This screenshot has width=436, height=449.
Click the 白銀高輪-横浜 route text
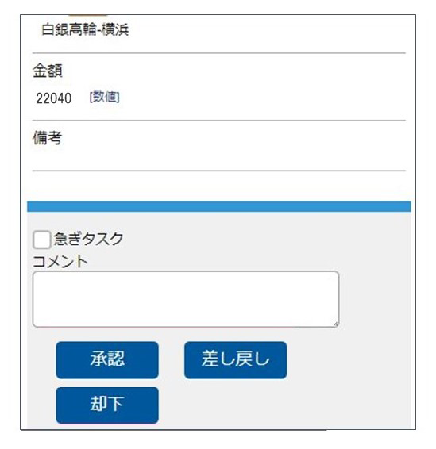[x=85, y=29]
